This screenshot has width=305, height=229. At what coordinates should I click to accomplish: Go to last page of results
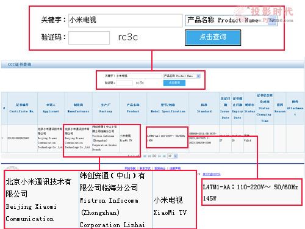164,156
